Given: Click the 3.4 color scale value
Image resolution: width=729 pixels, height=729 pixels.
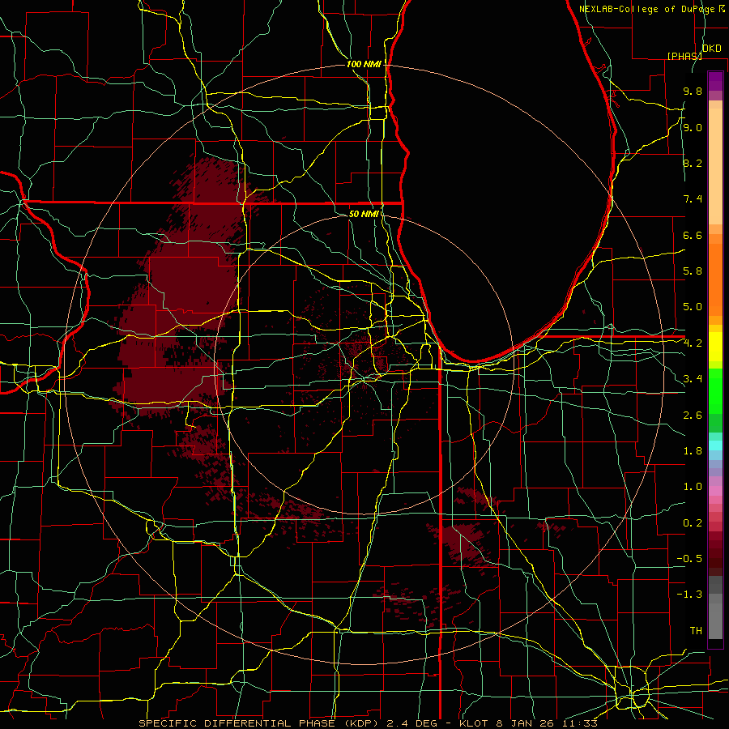Looking at the screenshot, I should tap(693, 379).
